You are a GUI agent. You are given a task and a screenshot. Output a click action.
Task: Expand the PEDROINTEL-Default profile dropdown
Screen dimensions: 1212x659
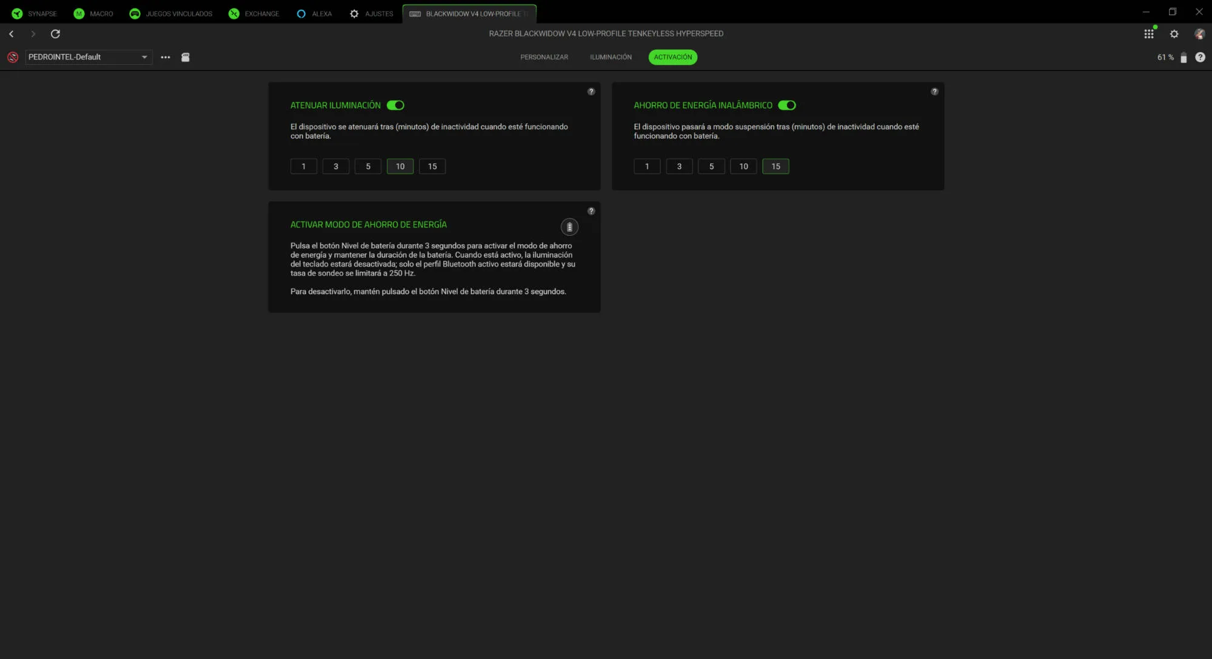(x=89, y=57)
